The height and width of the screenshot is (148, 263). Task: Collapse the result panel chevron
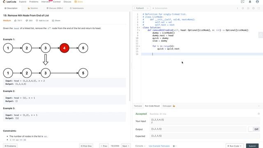pos(258,106)
